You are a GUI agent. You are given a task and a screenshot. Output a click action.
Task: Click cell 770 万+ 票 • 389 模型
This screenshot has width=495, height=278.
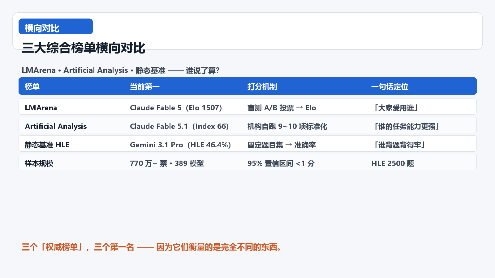(167, 163)
